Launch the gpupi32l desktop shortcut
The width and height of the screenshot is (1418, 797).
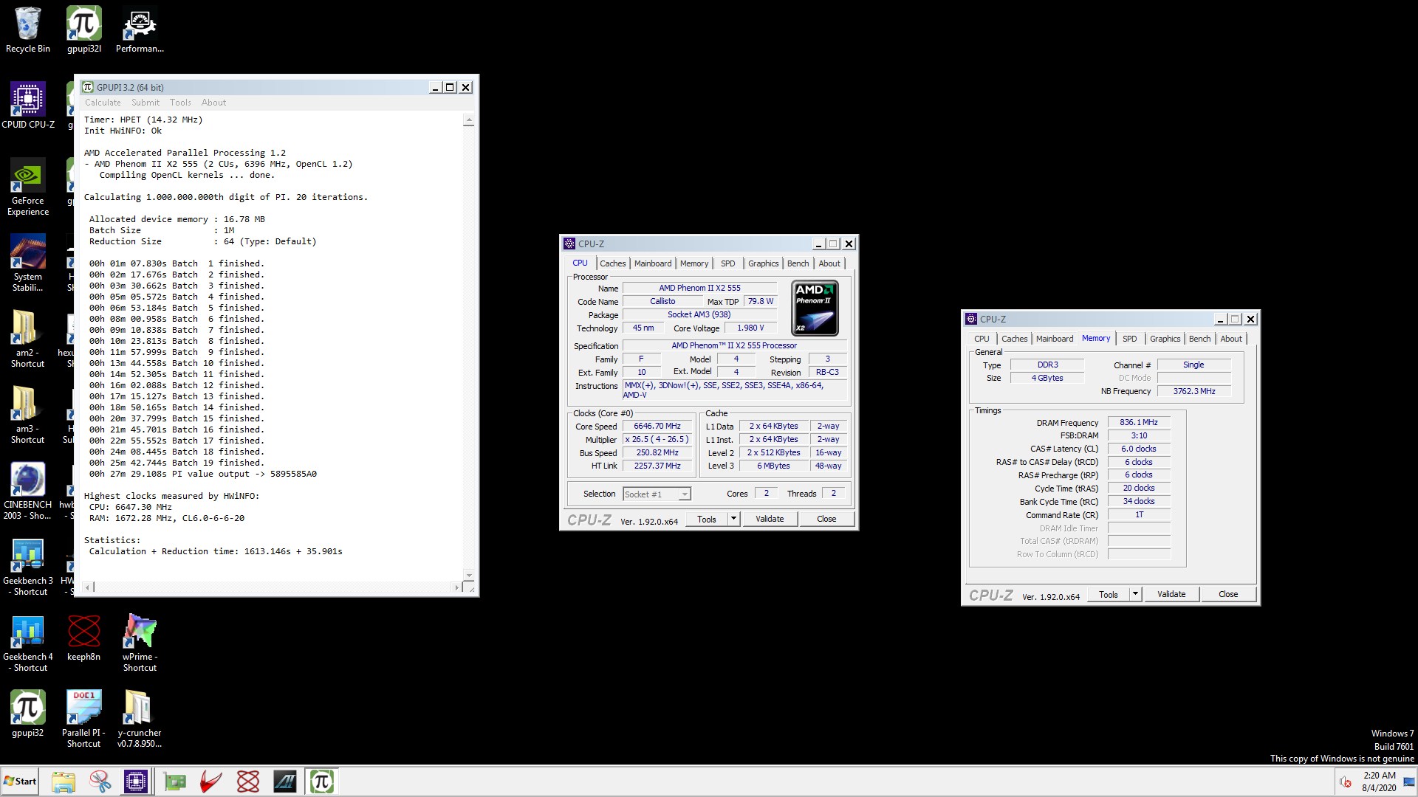84,30
